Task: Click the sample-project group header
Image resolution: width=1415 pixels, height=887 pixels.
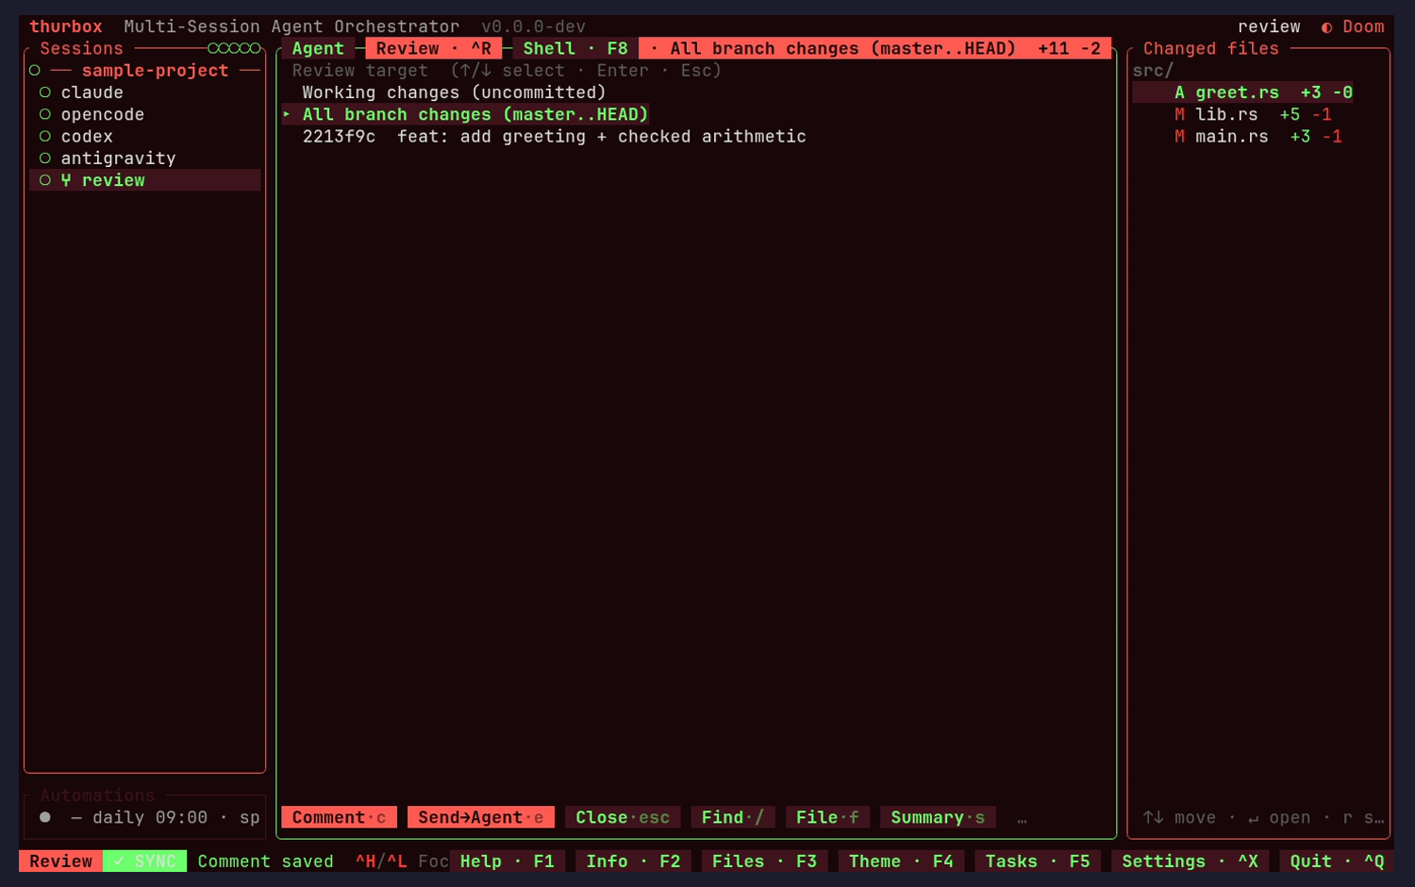Action: point(155,71)
